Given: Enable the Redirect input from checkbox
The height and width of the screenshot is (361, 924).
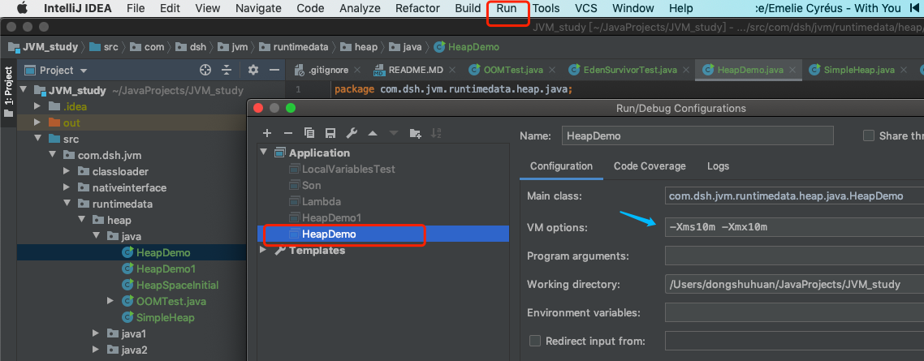Looking at the screenshot, I should (535, 341).
